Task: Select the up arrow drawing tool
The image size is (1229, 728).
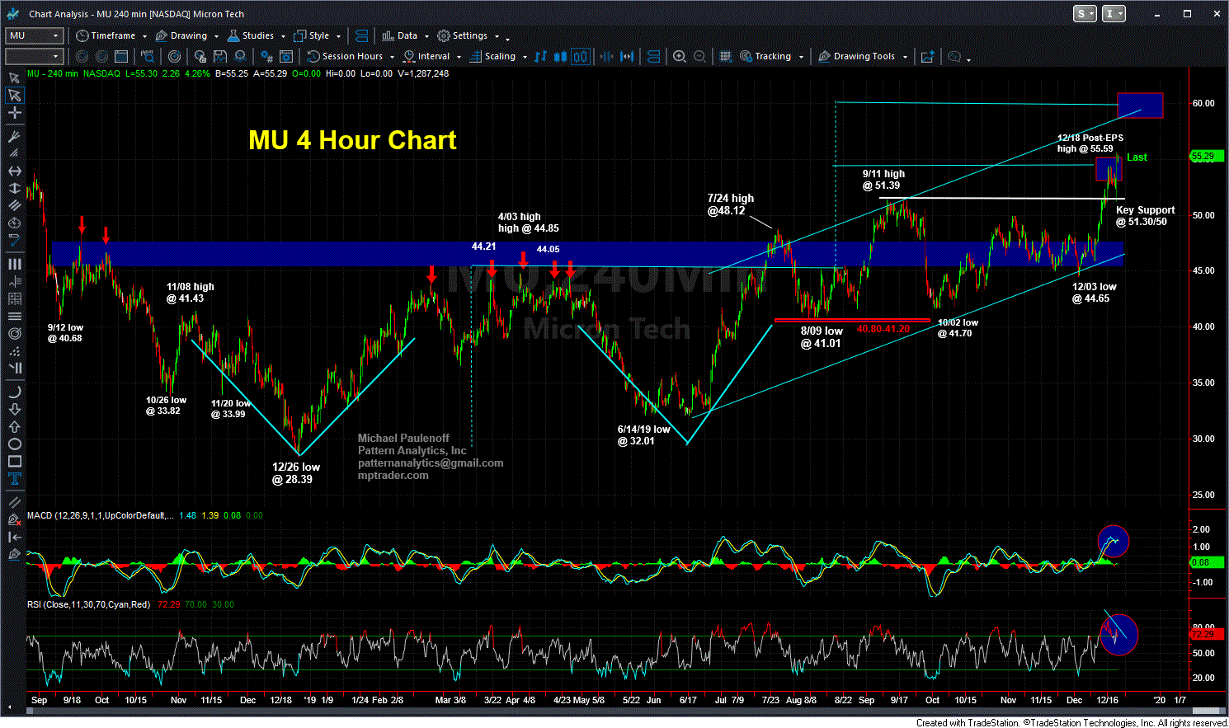Action: pos(14,426)
